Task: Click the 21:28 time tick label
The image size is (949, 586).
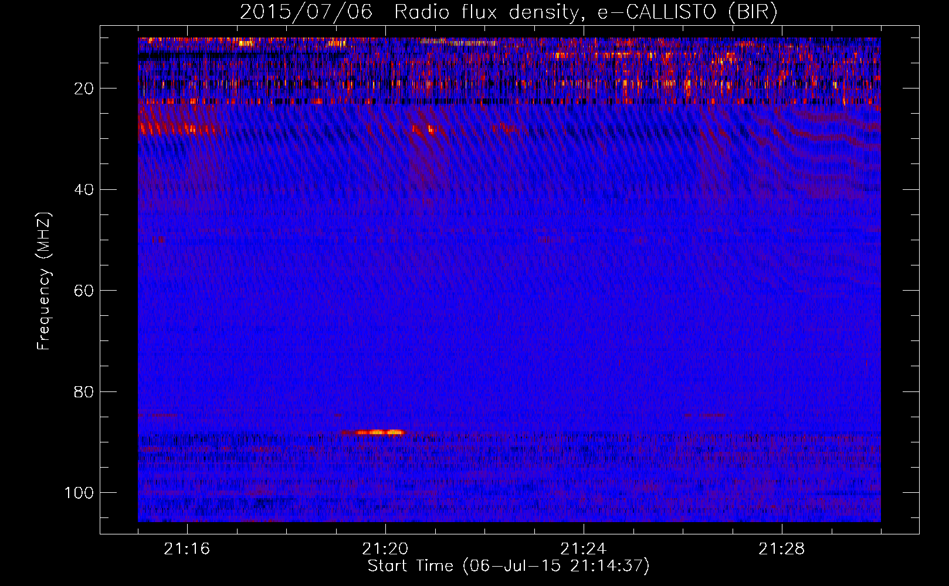Action: click(x=782, y=549)
